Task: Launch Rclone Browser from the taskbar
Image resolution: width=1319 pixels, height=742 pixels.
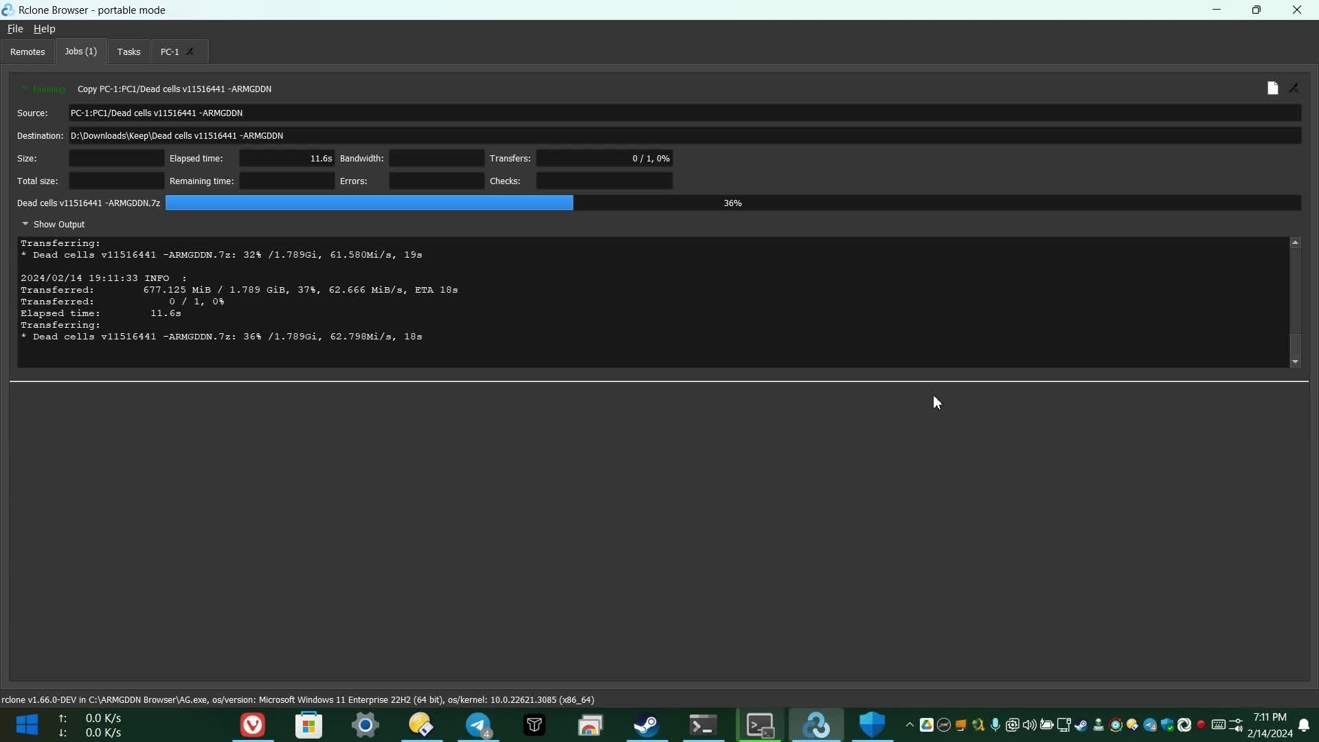Action: coord(816,725)
